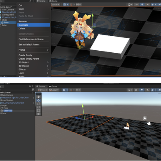This screenshot has width=161, height=161.
Task: Click the draw mode sphere icon in upper toolbar
Action: 129,4
